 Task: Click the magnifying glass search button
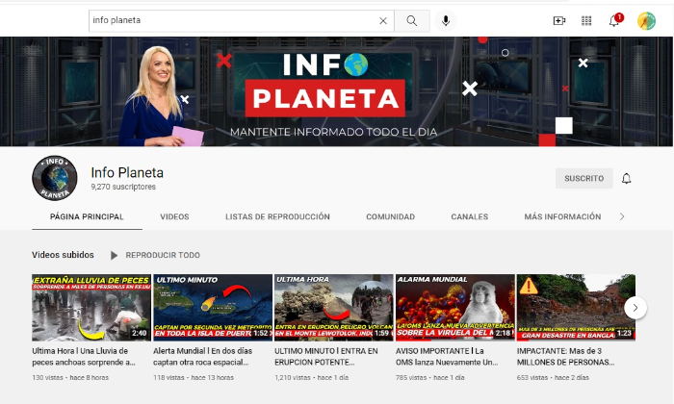(x=412, y=20)
